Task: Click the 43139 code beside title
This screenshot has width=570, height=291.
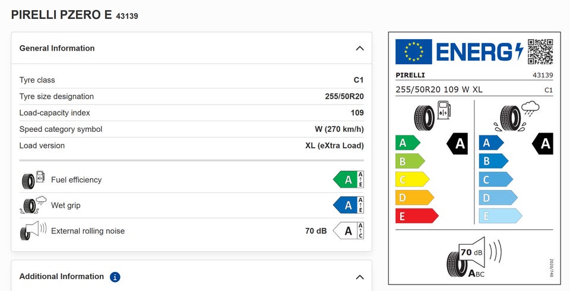Action: point(127,16)
